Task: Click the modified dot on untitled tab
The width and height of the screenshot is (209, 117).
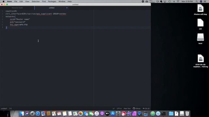Action: click(x=67, y=8)
